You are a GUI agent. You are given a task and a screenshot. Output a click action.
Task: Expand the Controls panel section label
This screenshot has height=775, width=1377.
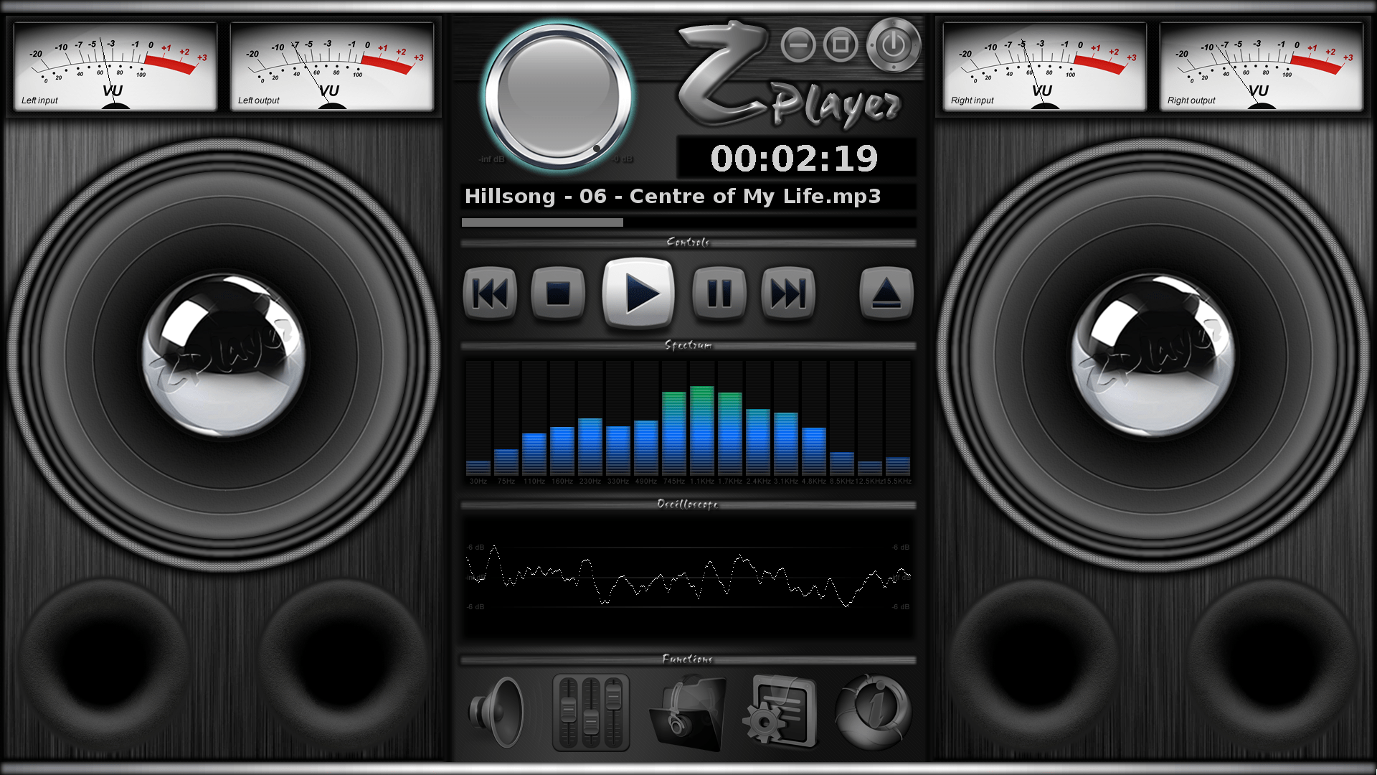click(x=688, y=243)
